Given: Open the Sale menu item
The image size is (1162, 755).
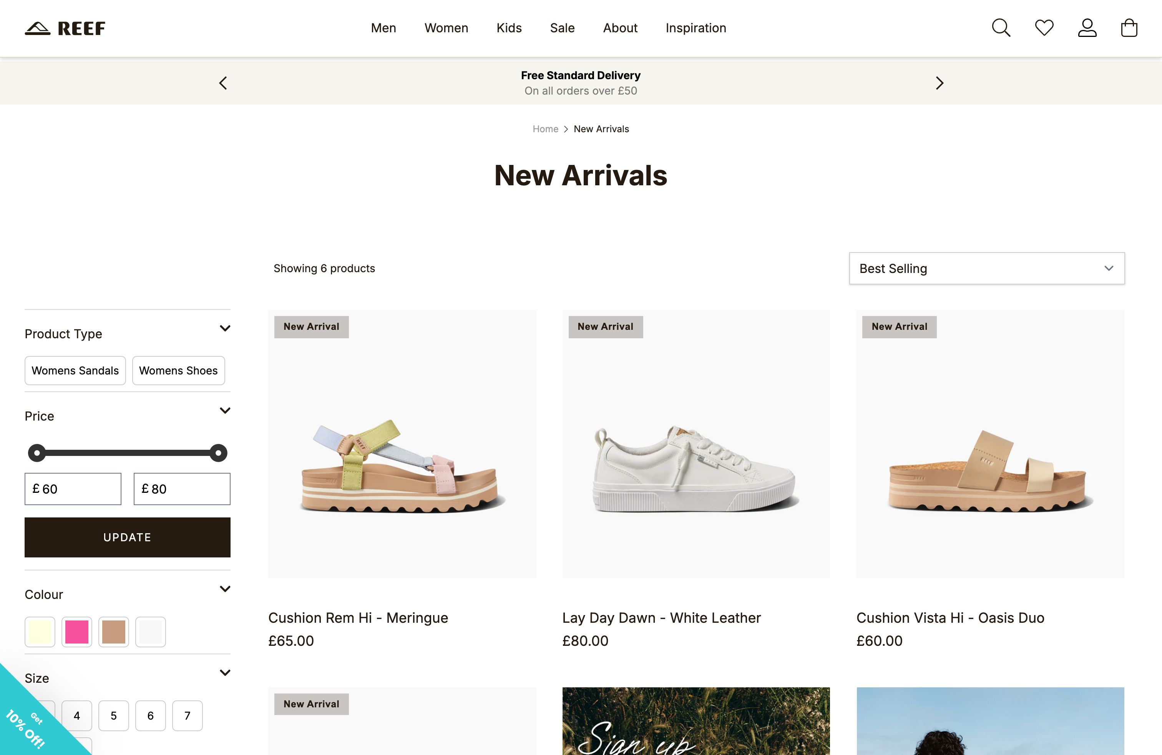Looking at the screenshot, I should click(x=562, y=28).
